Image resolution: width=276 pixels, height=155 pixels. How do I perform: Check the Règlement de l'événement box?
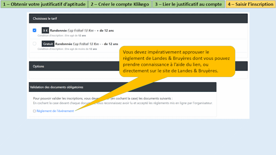click(34, 111)
